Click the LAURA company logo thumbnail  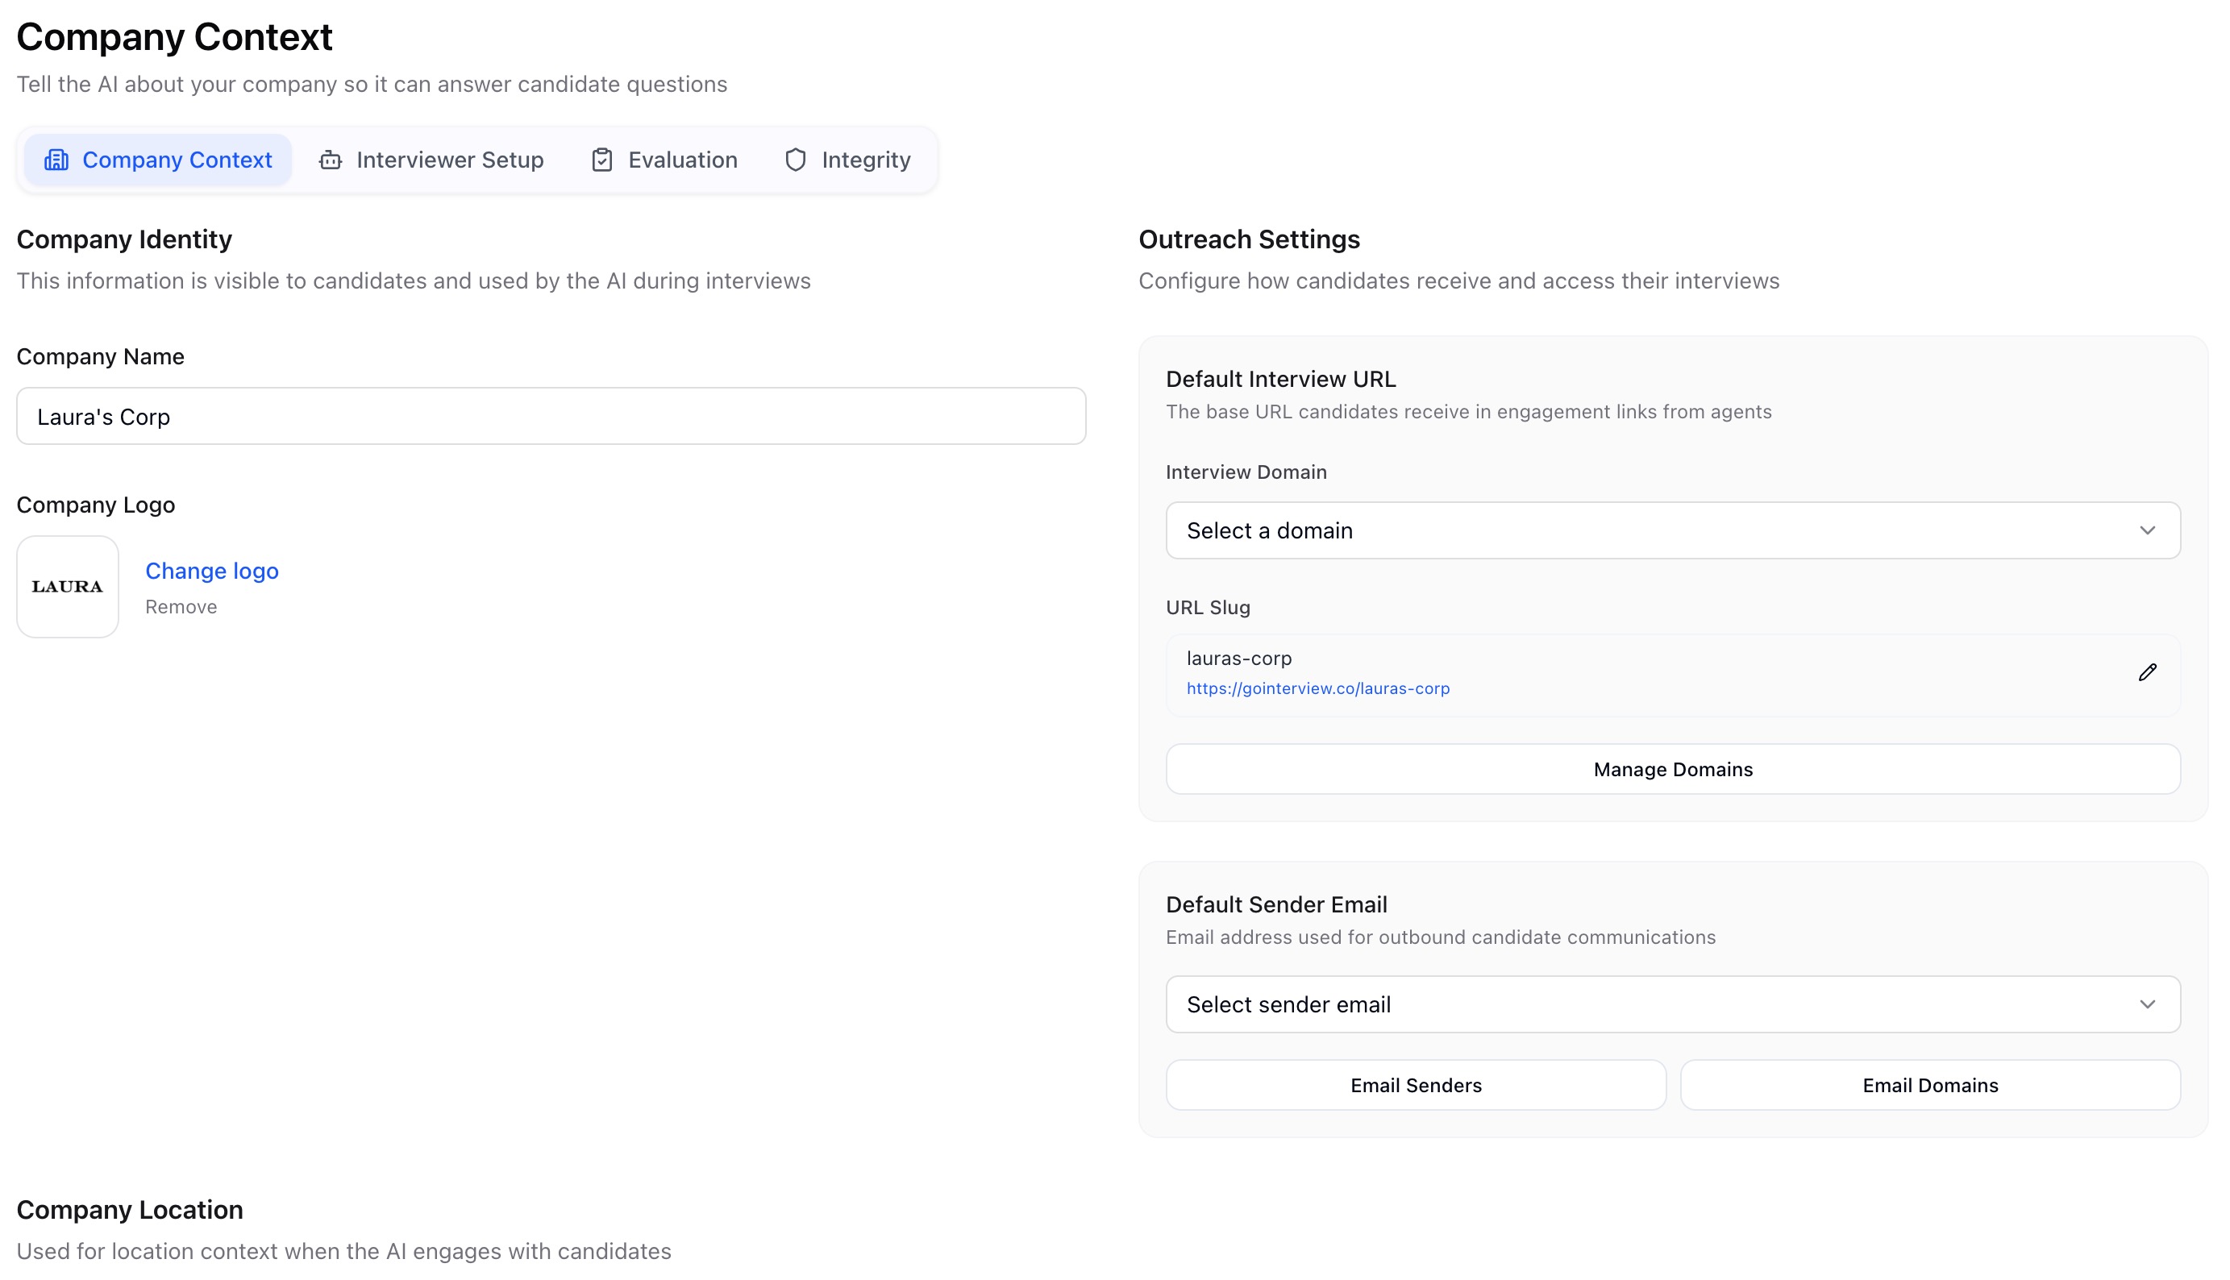(68, 586)
